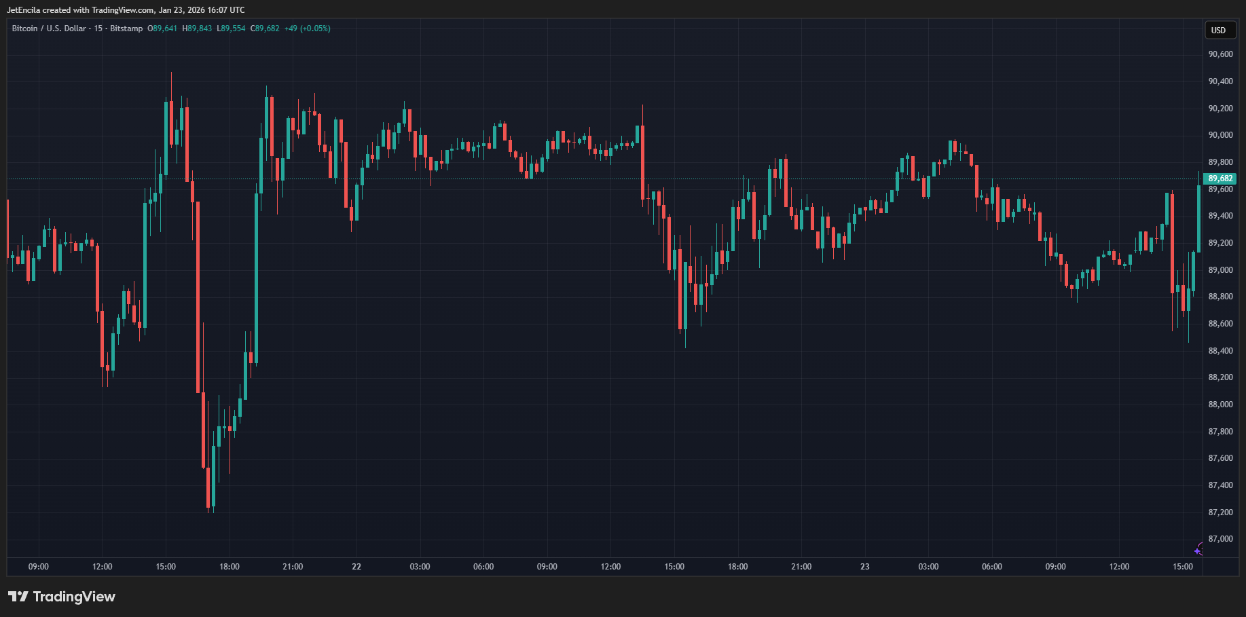Click the high value H89,843 in the legend
Screen dimensions: 1246x617
pyautogui.click(x=197, y=29)
